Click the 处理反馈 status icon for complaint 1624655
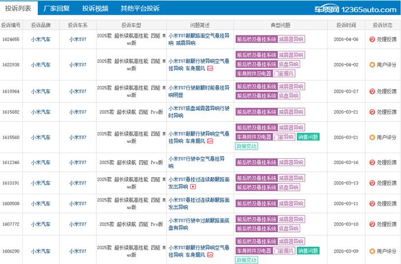Viewport: 401px width, 264px height. click(372, 39)
